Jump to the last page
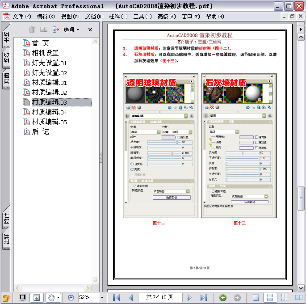The image size is (306, 304). (204, 298)
